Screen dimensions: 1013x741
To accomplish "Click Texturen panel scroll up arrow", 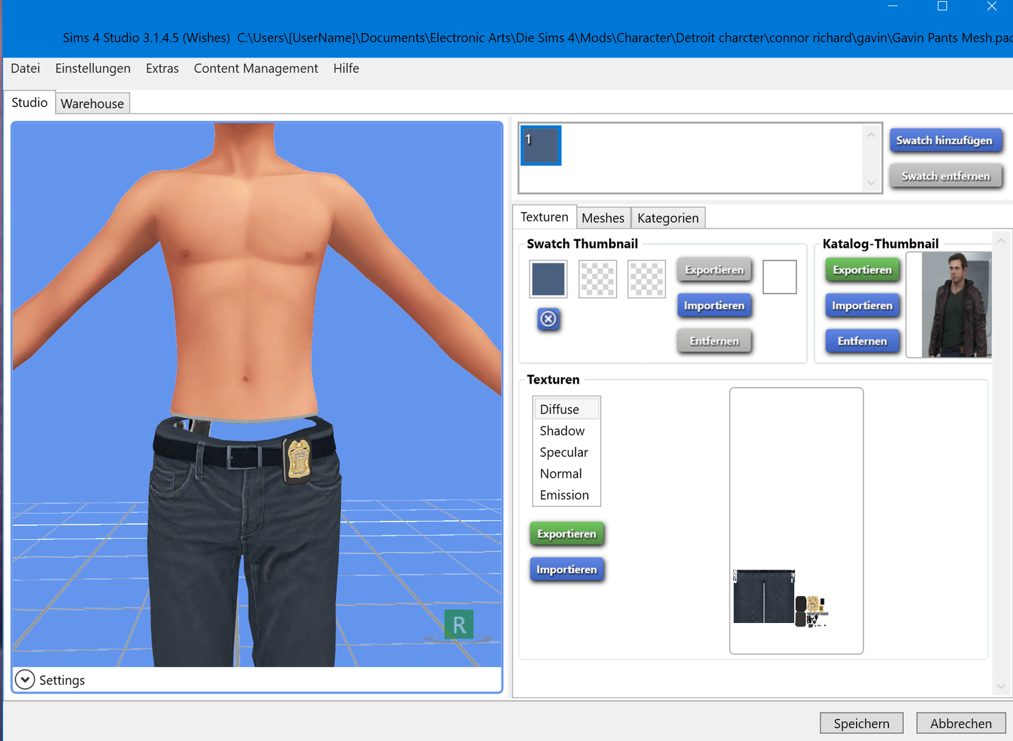I will pos(1001,241).
